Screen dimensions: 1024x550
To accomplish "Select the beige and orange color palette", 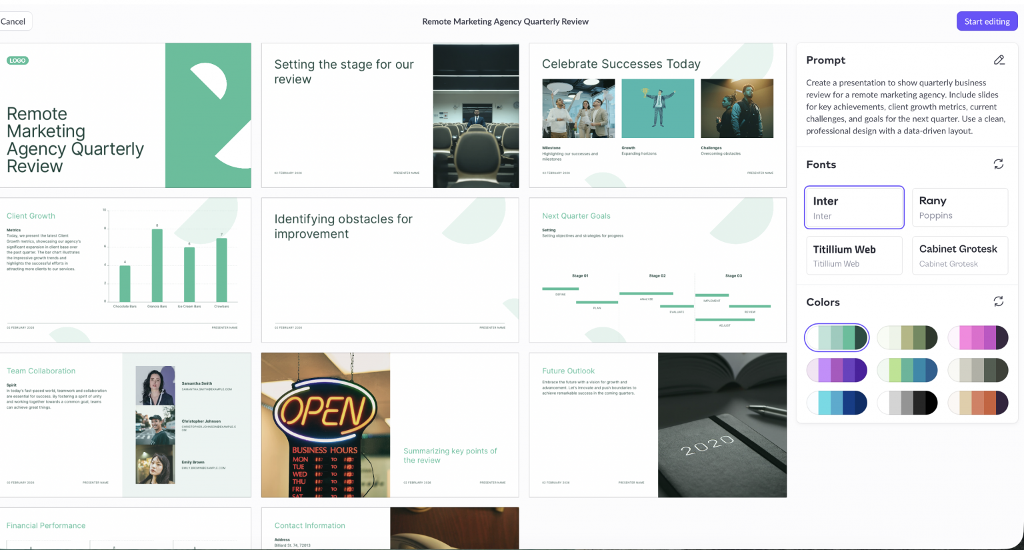I will point(978,403).
